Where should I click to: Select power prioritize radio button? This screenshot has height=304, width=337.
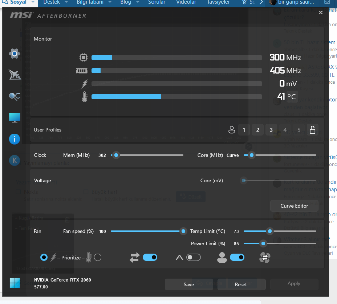[x=44, y=257]
